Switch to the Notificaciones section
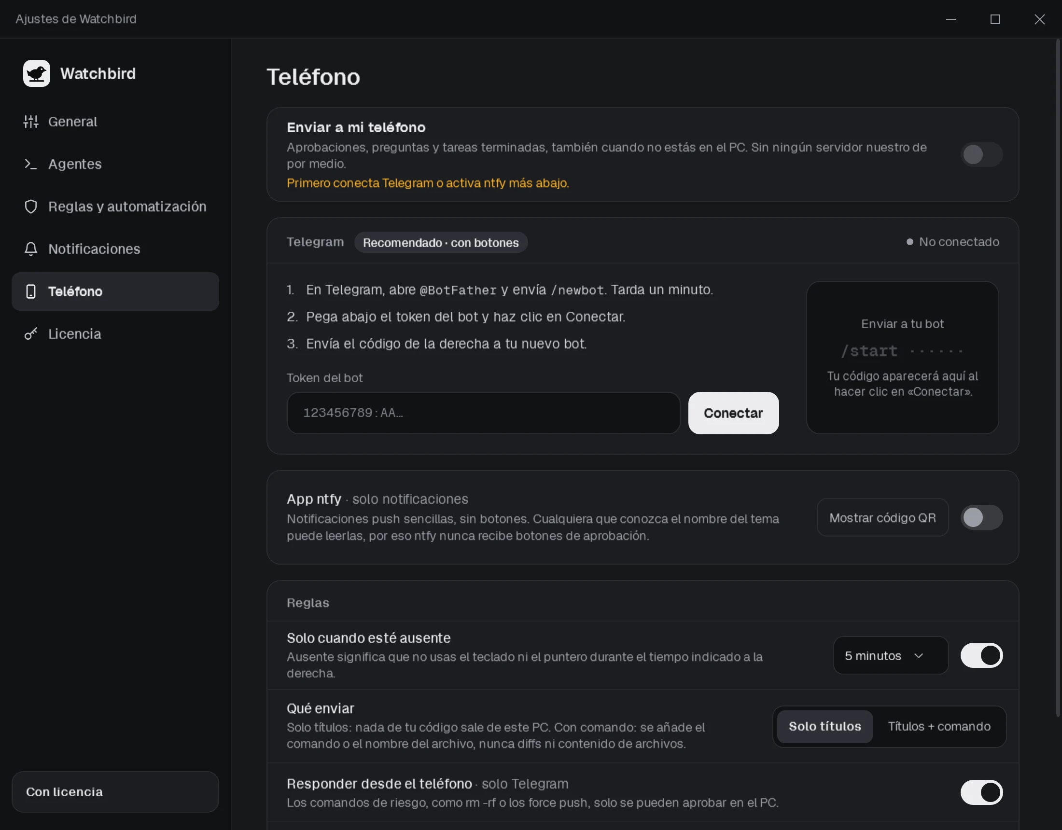 click(115, 249)
